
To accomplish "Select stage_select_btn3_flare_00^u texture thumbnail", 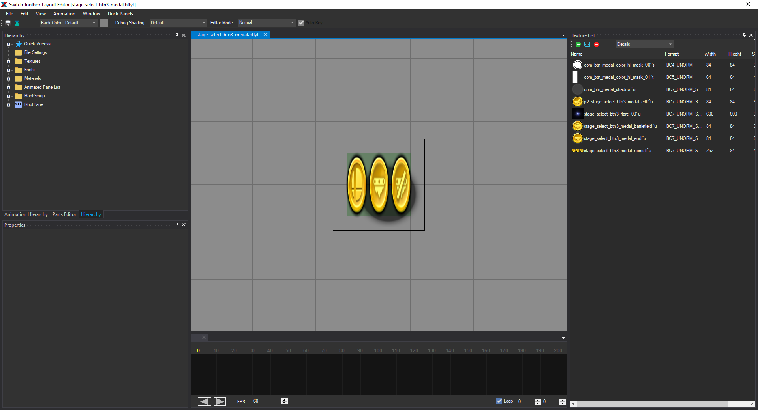I will (x=578, y=114).
